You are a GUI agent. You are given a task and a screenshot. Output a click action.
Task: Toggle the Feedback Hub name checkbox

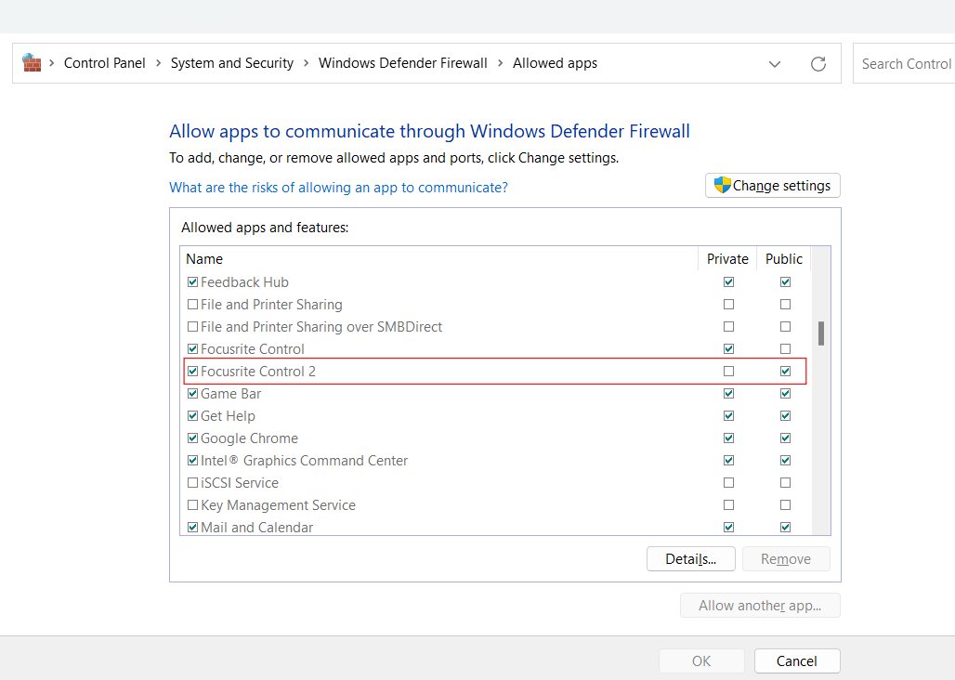[x=192, y=281]
